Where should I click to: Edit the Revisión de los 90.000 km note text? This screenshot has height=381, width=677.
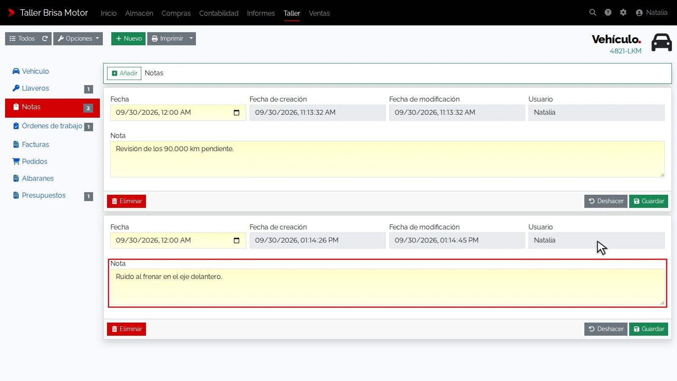coord(388,159)
